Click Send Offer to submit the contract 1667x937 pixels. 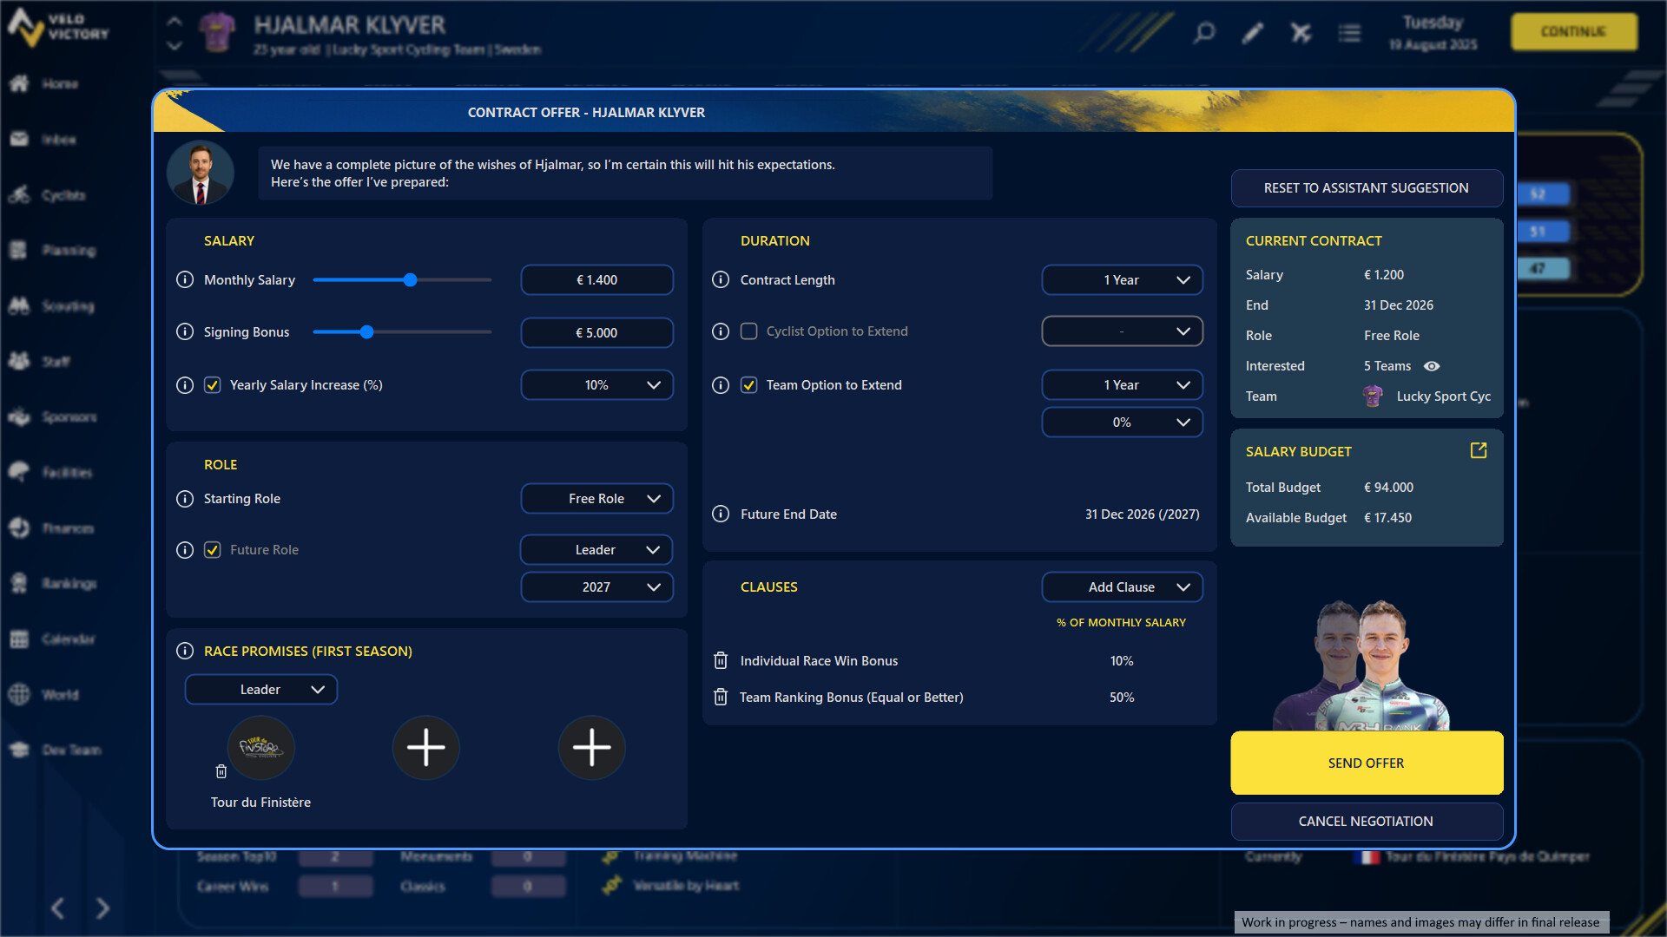coord(1366,763)
